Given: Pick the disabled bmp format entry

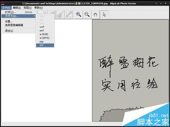Looking at the screenshot, I should point(45,16).
